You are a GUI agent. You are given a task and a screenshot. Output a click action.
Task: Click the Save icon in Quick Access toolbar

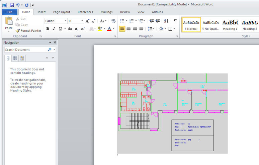pyautogui.click(x=12, y=5)
